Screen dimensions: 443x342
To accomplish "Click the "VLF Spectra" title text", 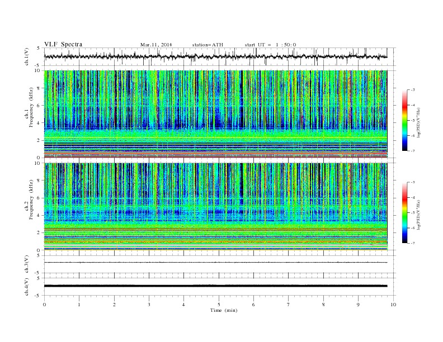I will click(63, 44).
